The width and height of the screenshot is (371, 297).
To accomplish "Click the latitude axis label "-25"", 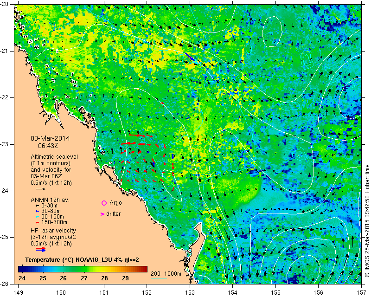I will point(5,237).
